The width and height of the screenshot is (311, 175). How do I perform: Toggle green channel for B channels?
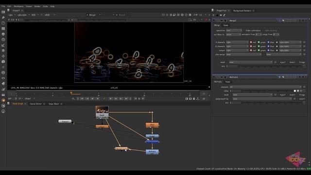point(259,46)
